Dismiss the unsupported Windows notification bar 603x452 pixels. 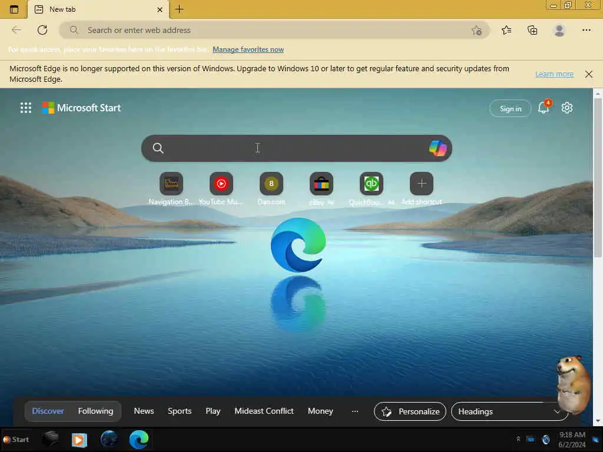click(x=588, y=74)
